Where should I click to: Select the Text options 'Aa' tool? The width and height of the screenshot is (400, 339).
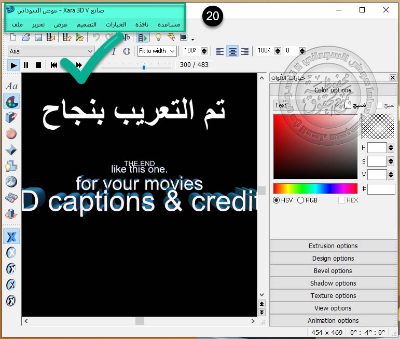(11, 86)
